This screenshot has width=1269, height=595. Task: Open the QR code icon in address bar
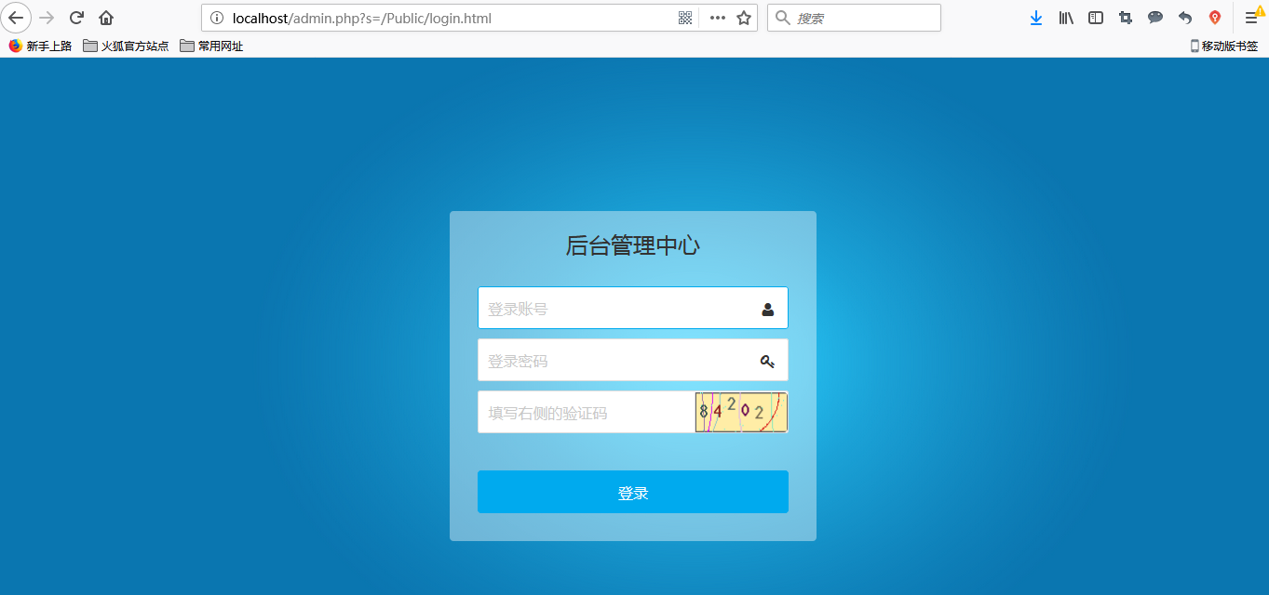click(x=685, y=18)
